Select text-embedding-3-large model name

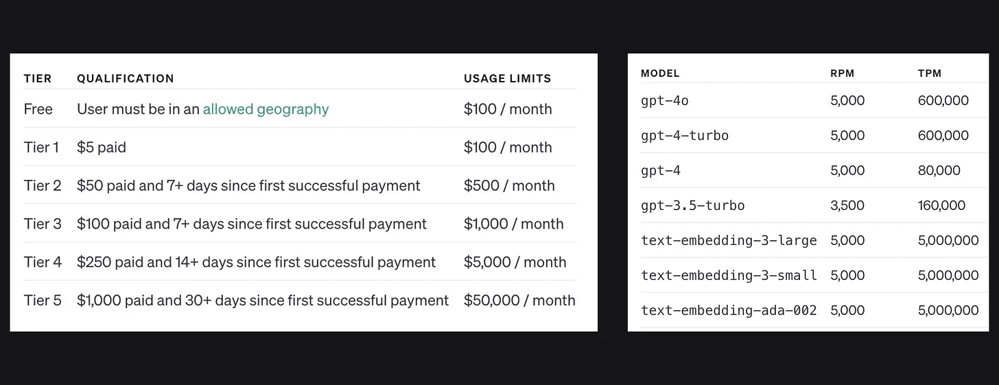tap(729, 241)
